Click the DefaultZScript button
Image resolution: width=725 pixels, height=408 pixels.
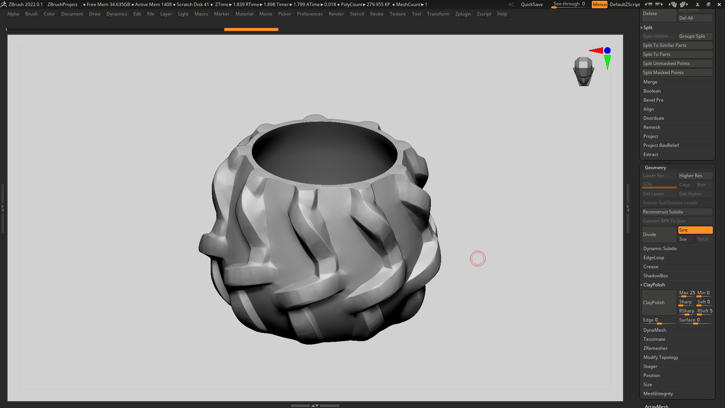[625, 4]
